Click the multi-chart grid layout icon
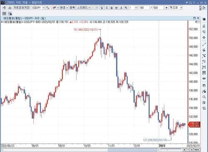Image resolution: width=208 pixels, height=152 pixels. (4, 13)
